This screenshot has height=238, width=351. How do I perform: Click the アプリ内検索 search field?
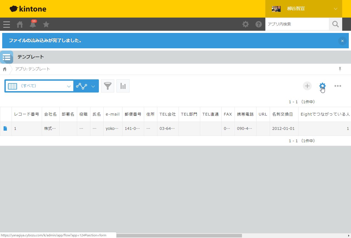pos(297,24)
